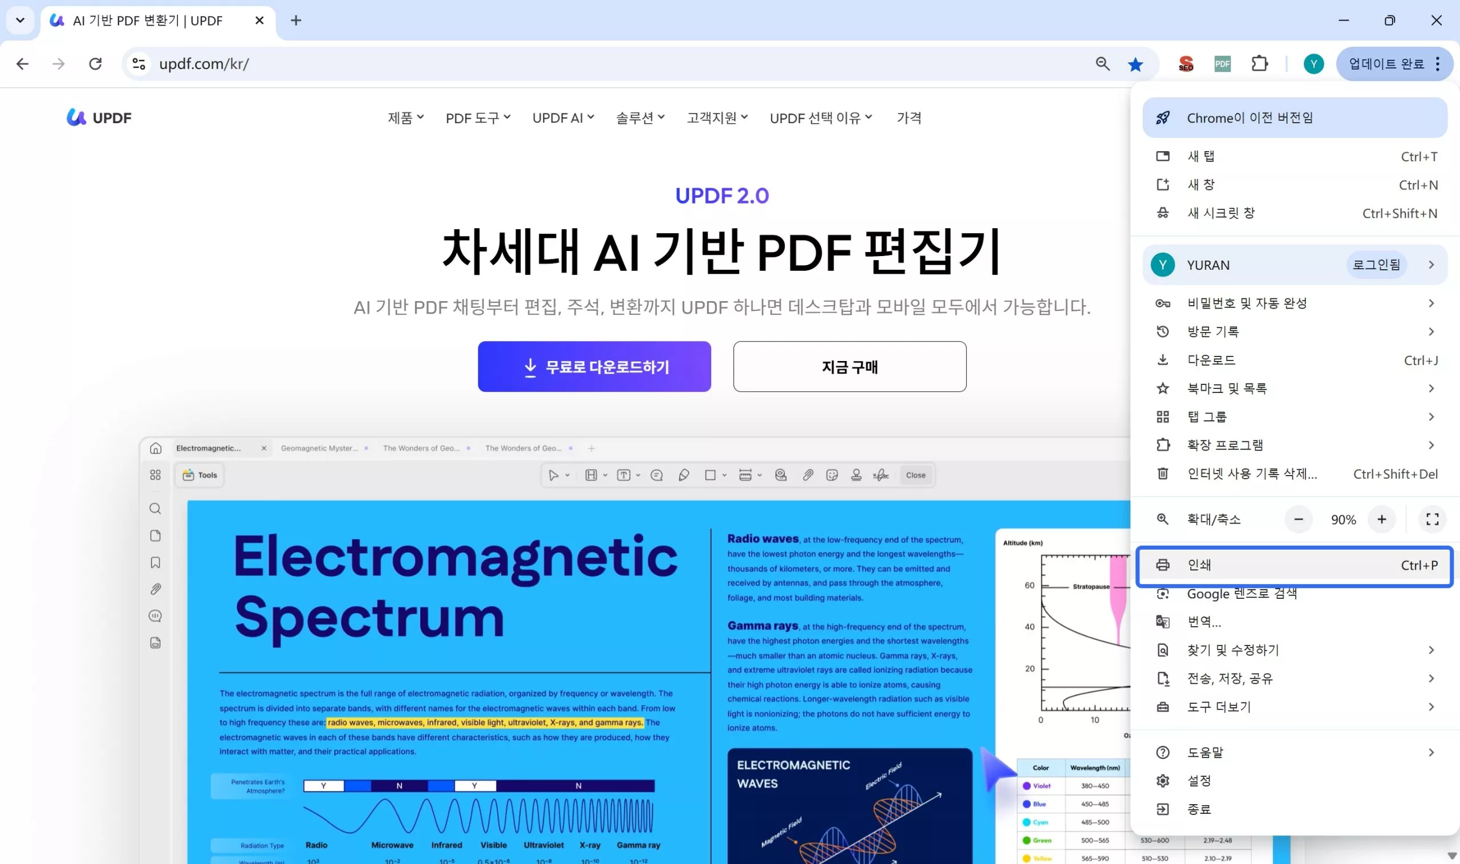
Task: Click the grid icon in preview sidebar
Action: [156, 475]
